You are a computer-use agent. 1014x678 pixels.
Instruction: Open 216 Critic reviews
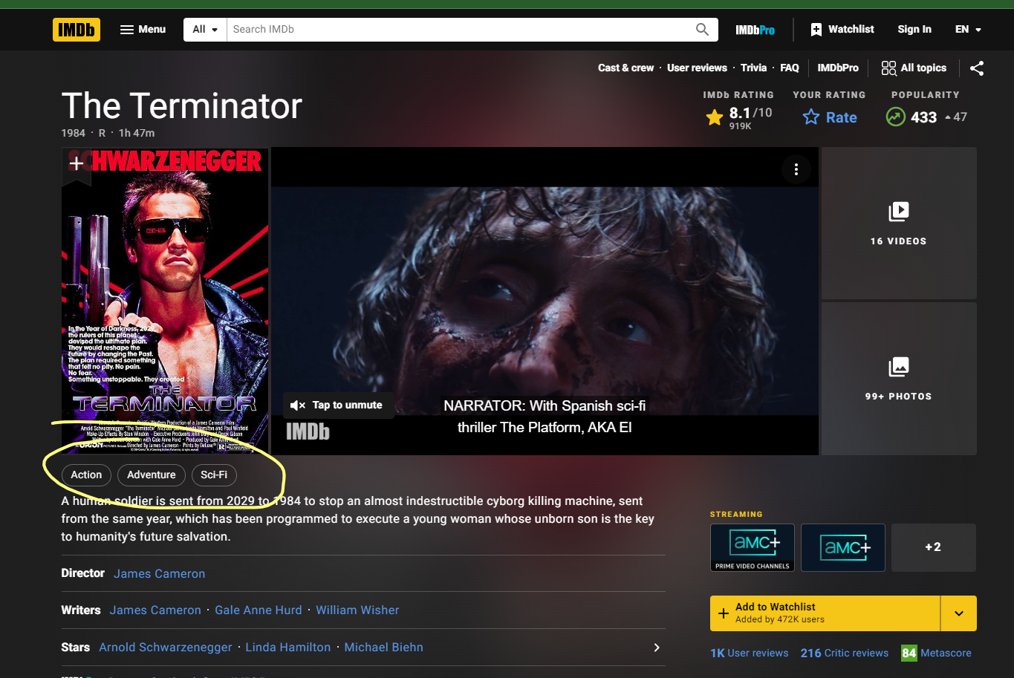(x=845, y=653)
